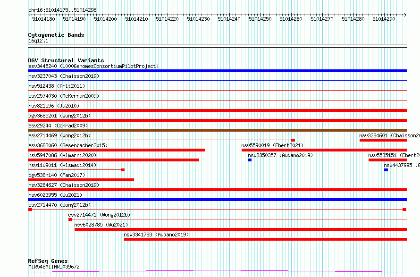The image size is (420, 277).
Task: Open nsv6028785 (Wu2021) variant
Action: (x=101, y=225)
